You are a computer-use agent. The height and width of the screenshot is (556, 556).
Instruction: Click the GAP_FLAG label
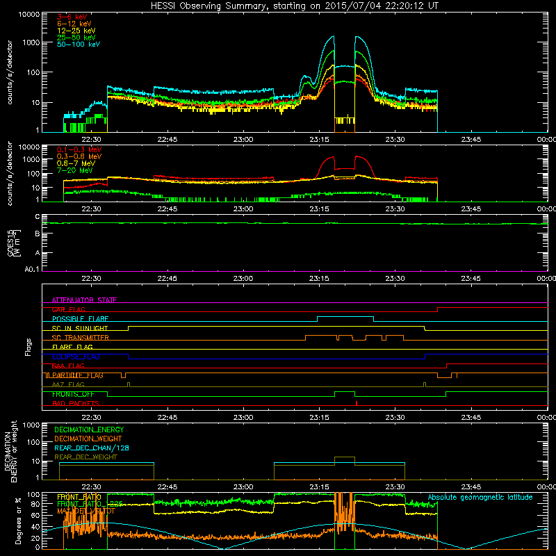coord(68,309)
